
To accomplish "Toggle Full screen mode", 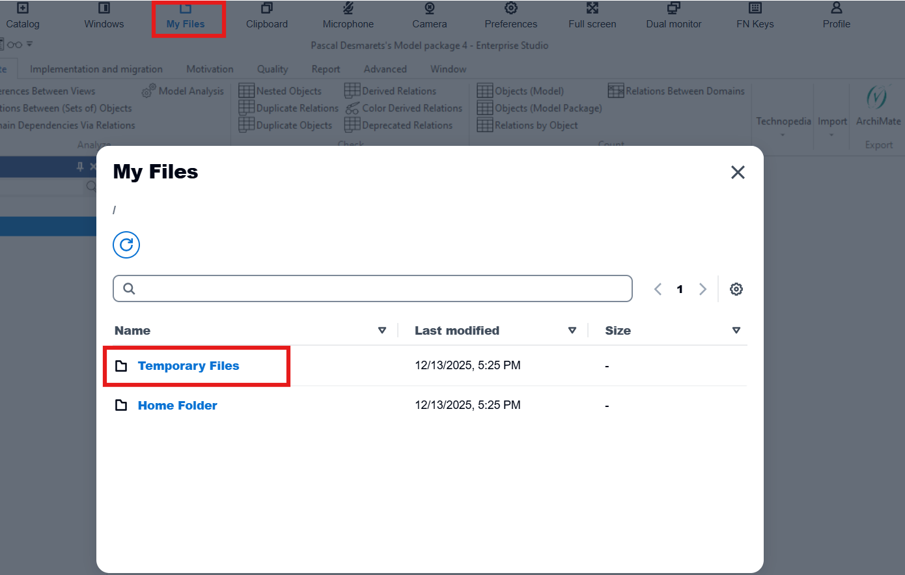I will coord(592,16).
